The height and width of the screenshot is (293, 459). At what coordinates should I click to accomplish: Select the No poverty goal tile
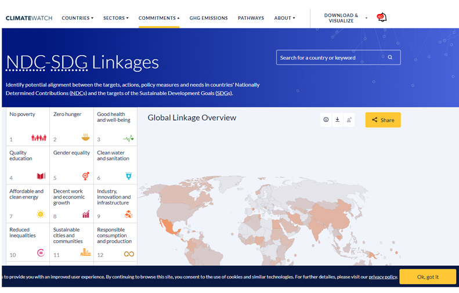pos(28,126)
